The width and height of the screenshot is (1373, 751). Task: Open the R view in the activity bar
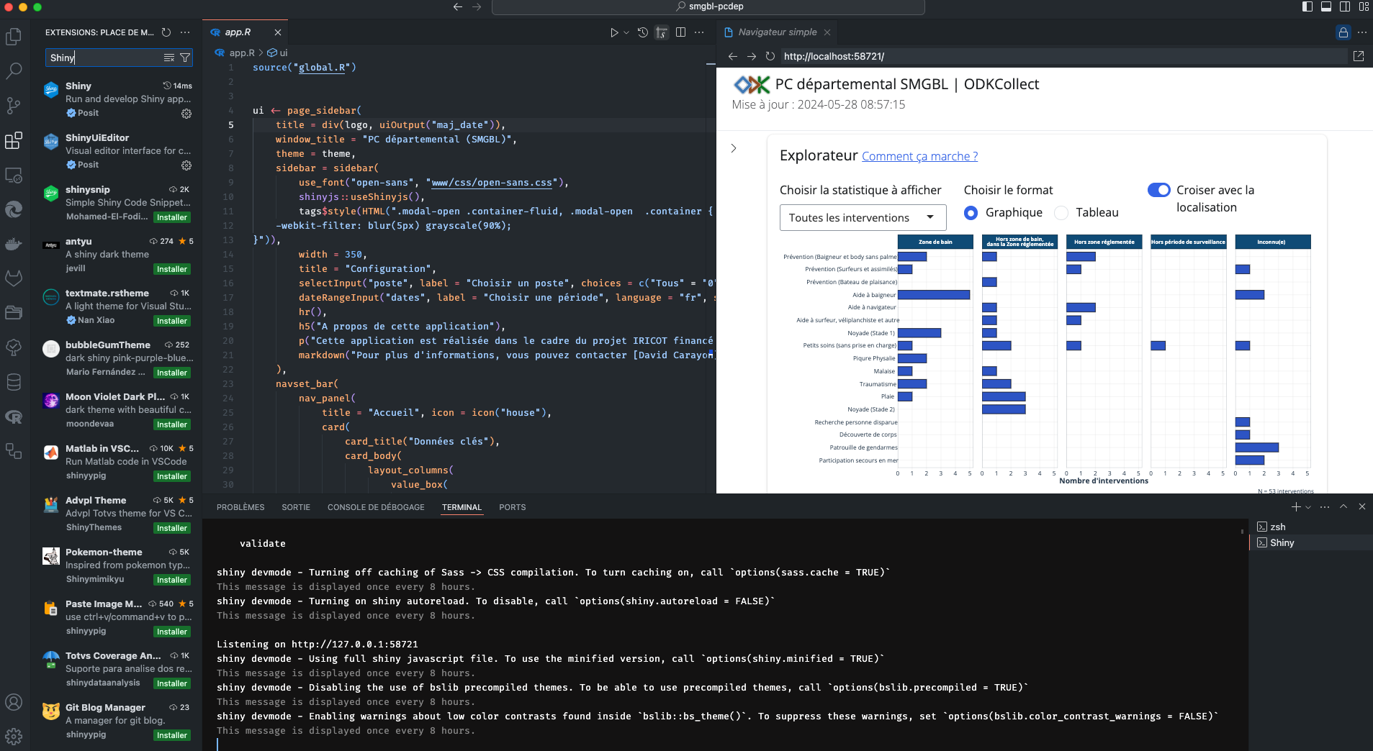(x=14, y=417)
